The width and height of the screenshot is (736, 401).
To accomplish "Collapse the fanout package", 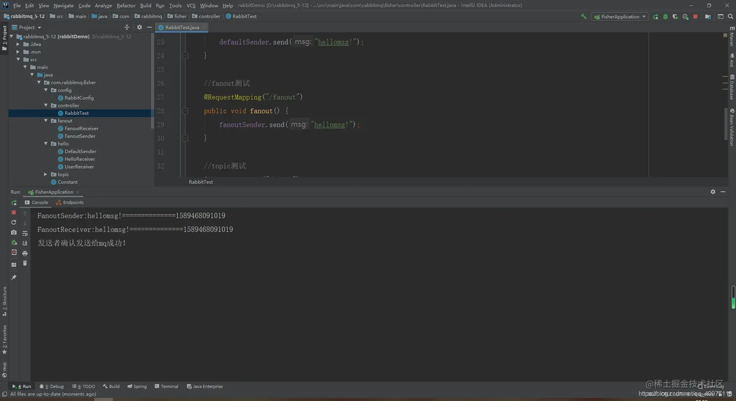I will (x=46, y=121).
